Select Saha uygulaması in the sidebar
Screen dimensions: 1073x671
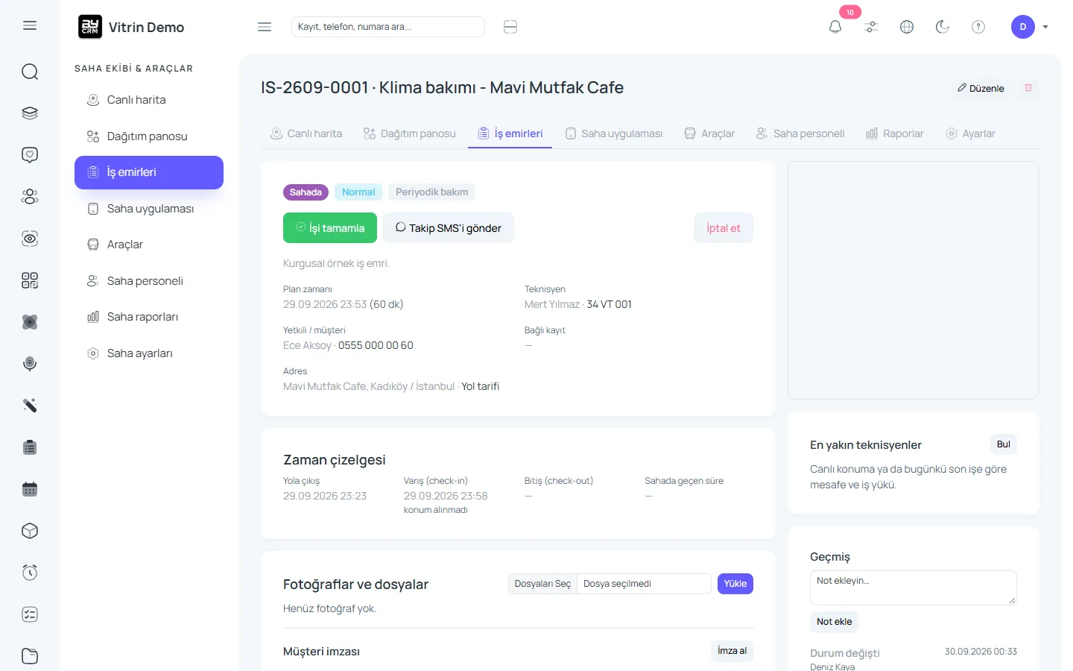149,209
